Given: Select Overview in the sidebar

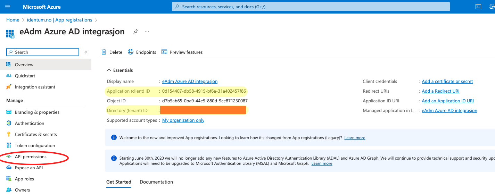Looking at the screenshot, I should pyautogui.click(x=46, y=65).
